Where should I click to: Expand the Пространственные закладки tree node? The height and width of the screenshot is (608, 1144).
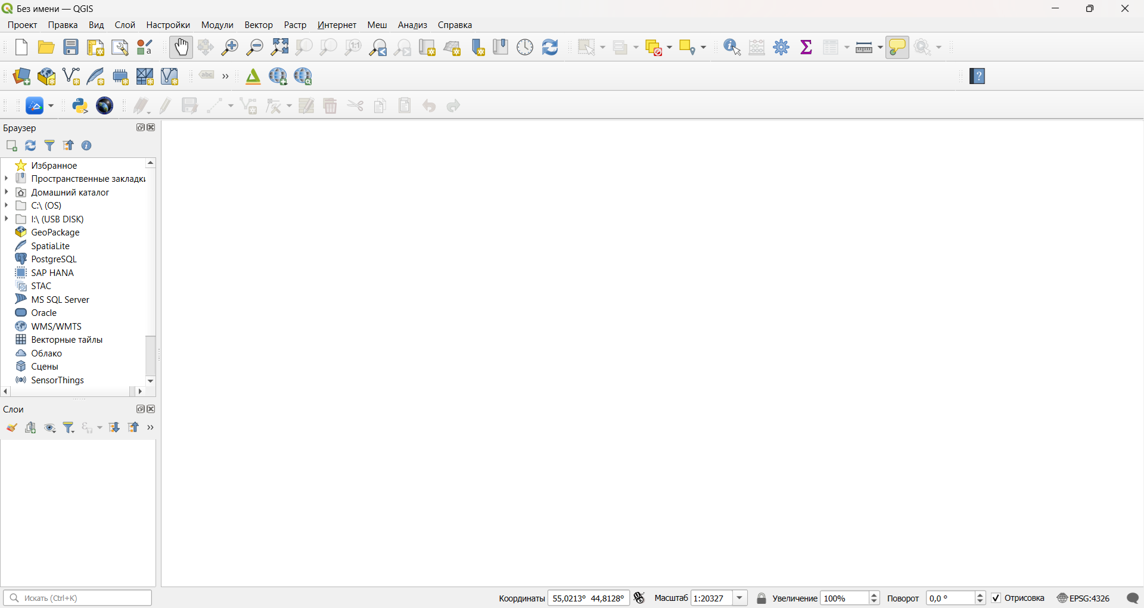click(7, 178)
